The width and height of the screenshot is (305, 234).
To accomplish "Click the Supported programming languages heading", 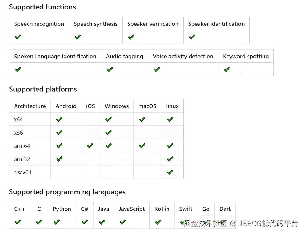I will (67, 192).
